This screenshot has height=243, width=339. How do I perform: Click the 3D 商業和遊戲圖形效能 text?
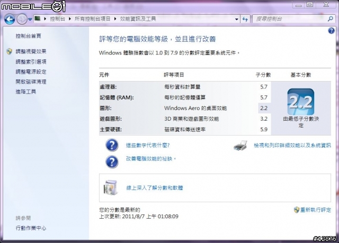click(x=192, y=119)
